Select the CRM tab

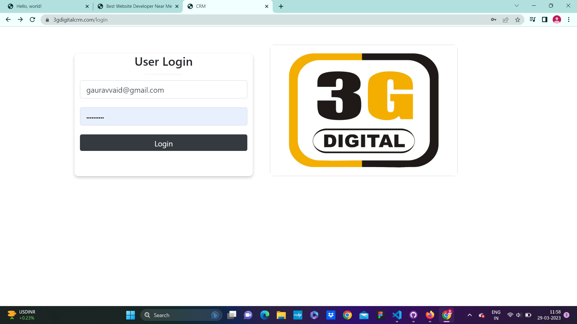coord(227,6)
